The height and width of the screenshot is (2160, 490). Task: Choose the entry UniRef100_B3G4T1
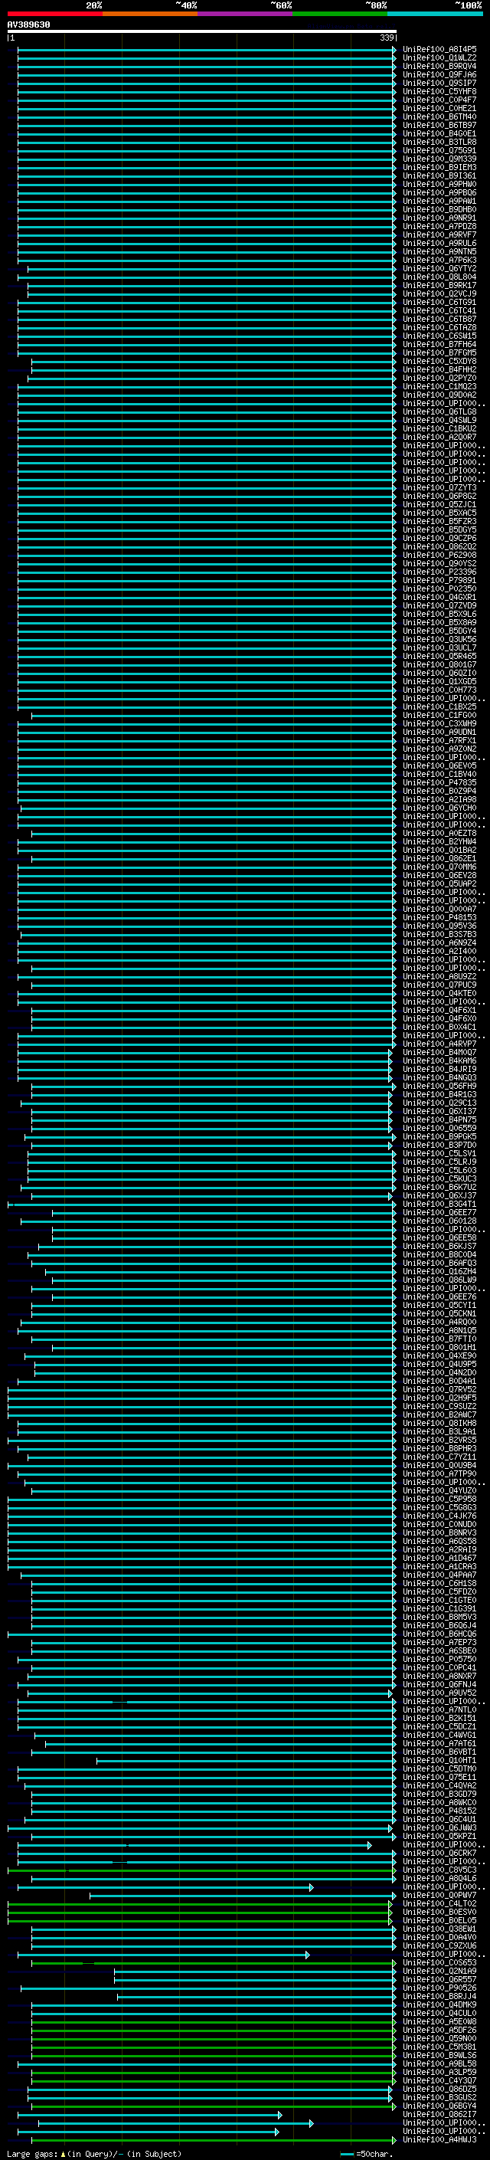pos(439,1204)
